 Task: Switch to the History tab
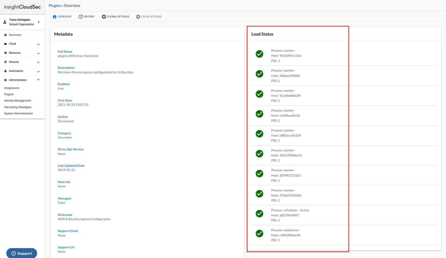click(x=87, y=17)
